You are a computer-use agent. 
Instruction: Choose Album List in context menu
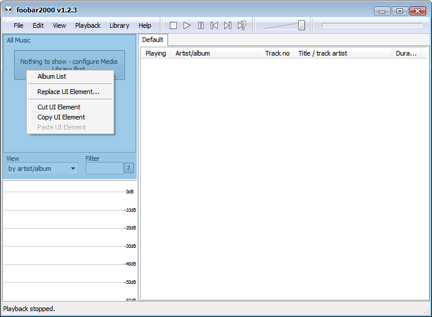coord(70,76)
